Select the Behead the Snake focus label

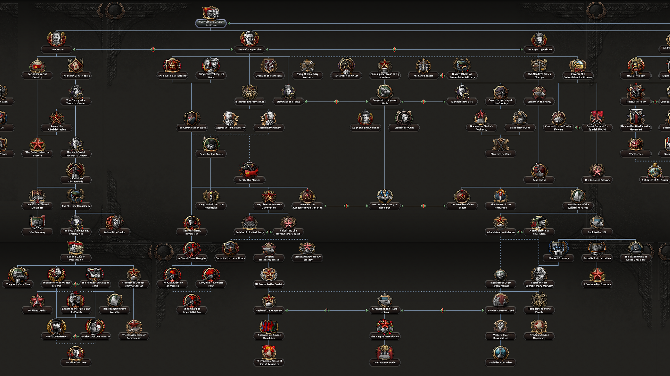click(114, 232)
